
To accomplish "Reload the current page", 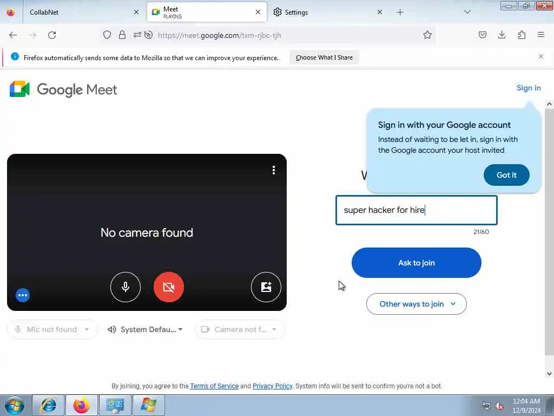I will coord(52,35).
